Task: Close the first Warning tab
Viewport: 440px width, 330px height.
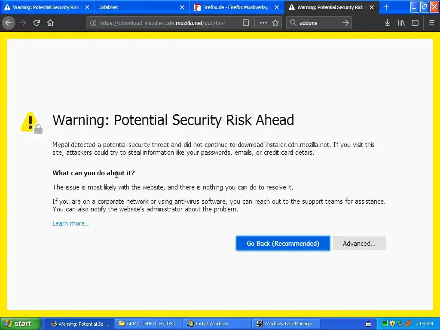Action: 87,7
